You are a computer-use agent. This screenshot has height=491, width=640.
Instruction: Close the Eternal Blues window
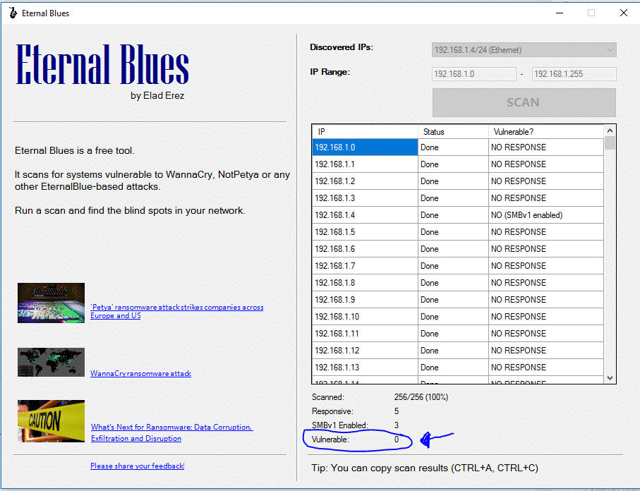623,13
